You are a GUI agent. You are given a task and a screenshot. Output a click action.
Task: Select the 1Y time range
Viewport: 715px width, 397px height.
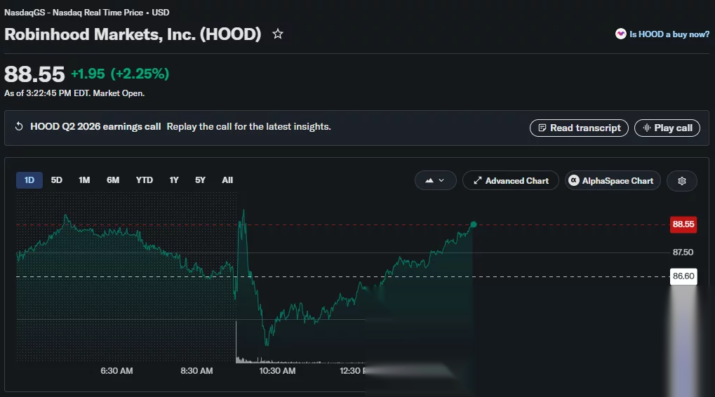click(x=174, y=180)
